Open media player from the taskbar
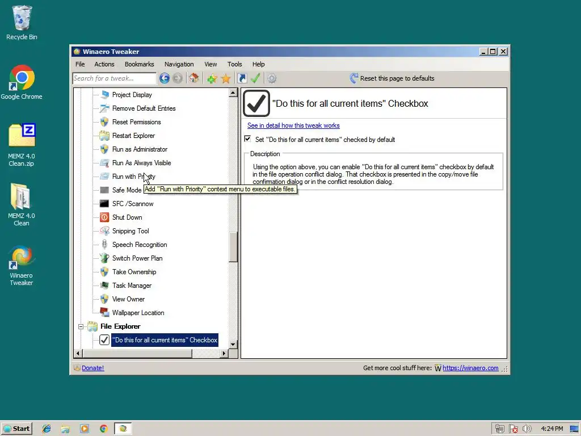Viewport: 581px width, 436px height. click(85, 429)
